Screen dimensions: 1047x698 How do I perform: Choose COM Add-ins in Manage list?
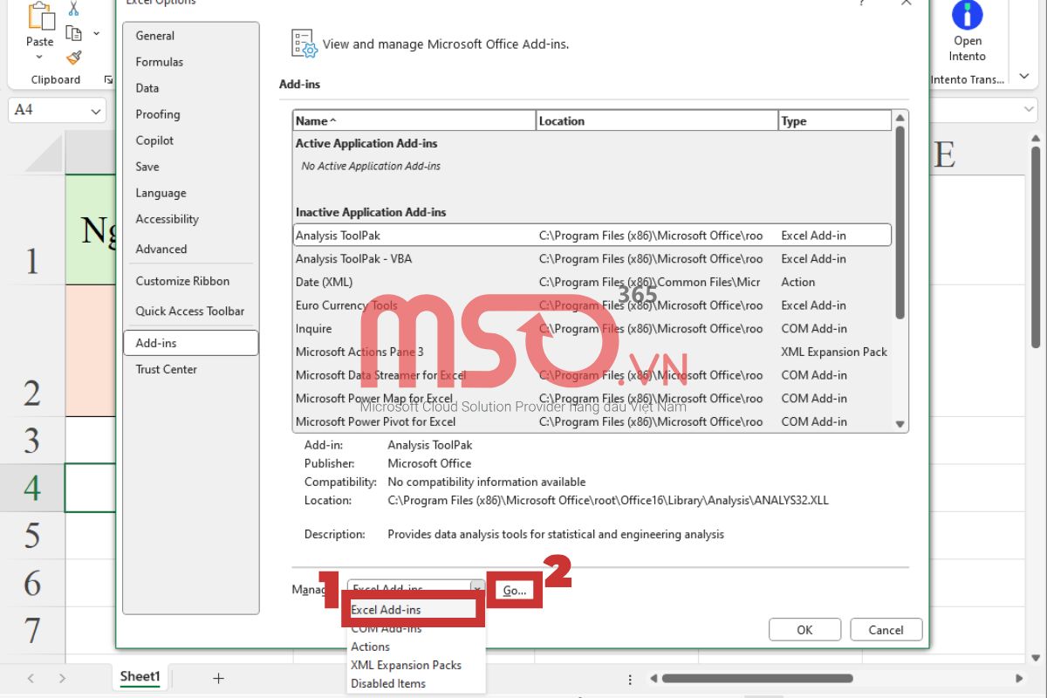pyautogui.click(x=416, y=628)
